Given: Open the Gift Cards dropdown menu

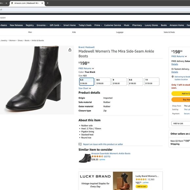Looking at the screenshot, I should pos(55,25).
